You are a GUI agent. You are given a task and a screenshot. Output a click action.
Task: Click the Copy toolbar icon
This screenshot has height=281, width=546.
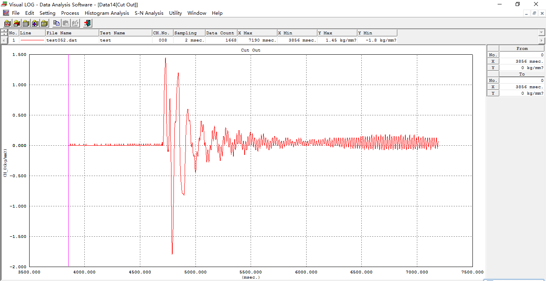[x=56, y=23]
